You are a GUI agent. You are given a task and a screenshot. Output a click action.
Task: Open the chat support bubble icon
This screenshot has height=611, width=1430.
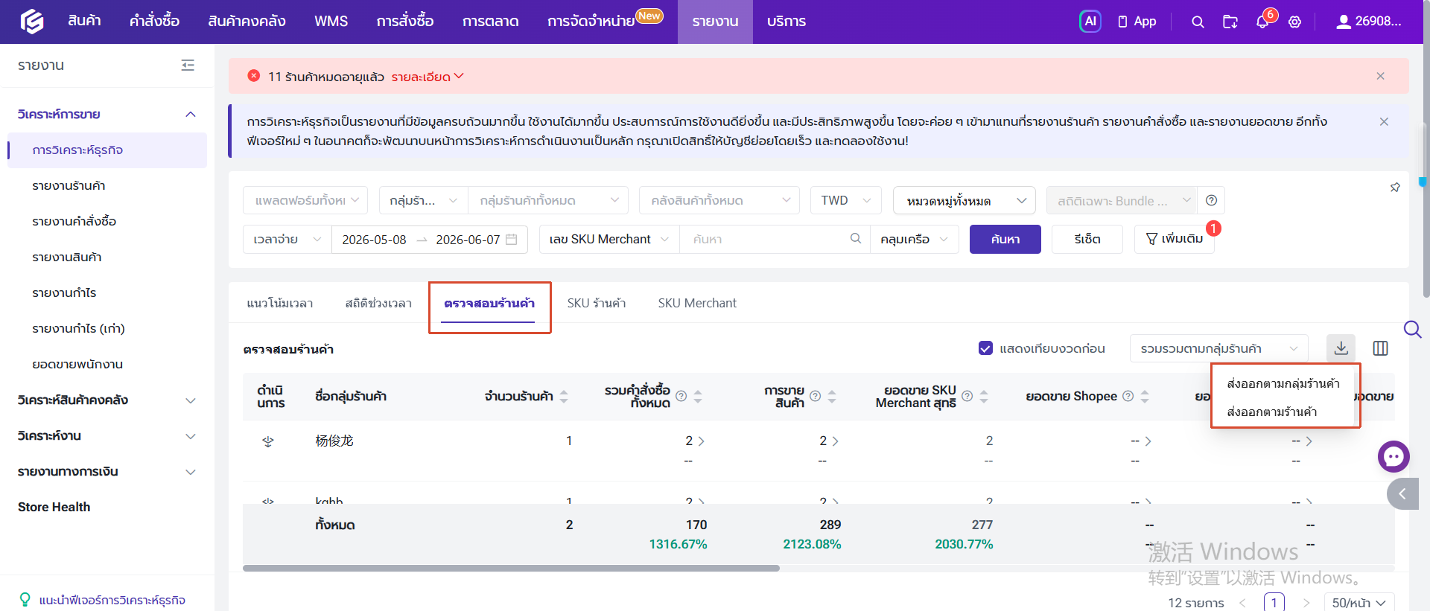[x=1394, y=456]
